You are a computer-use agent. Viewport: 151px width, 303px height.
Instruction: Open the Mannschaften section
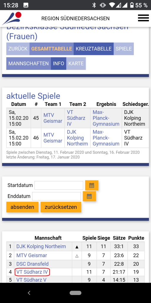click(x=29, y=64)
